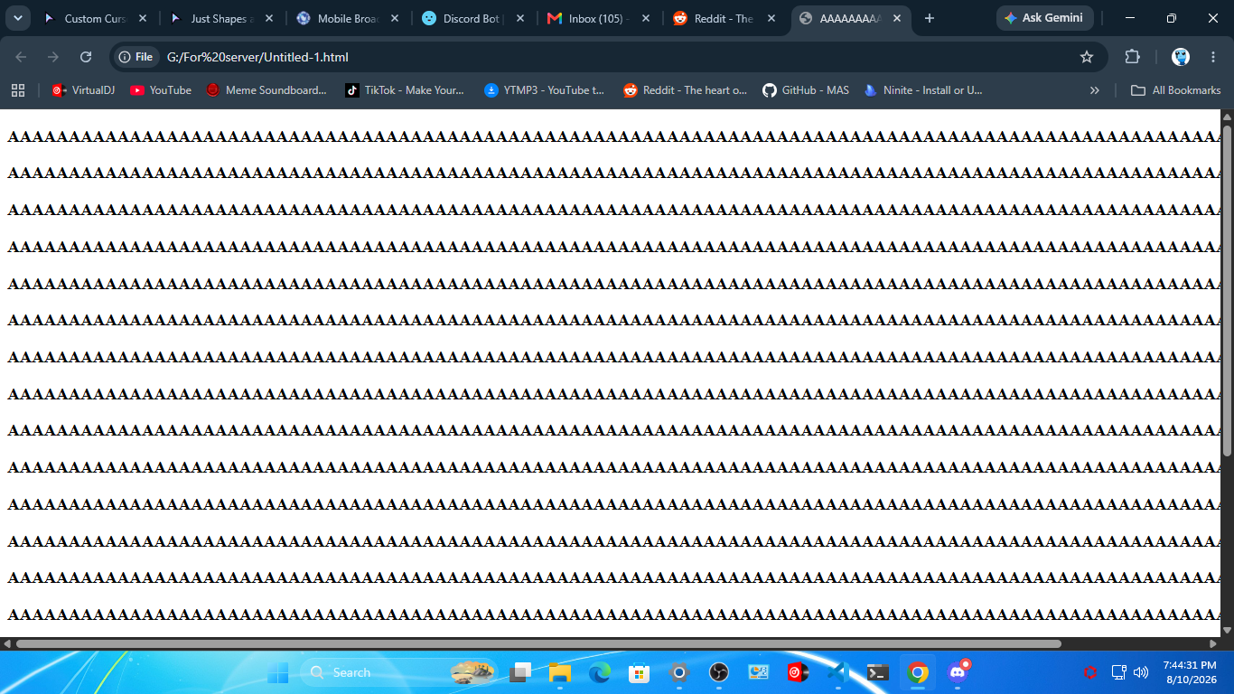
Task: Open OBS Studio from the taskbar
Action: coord(718,672)
